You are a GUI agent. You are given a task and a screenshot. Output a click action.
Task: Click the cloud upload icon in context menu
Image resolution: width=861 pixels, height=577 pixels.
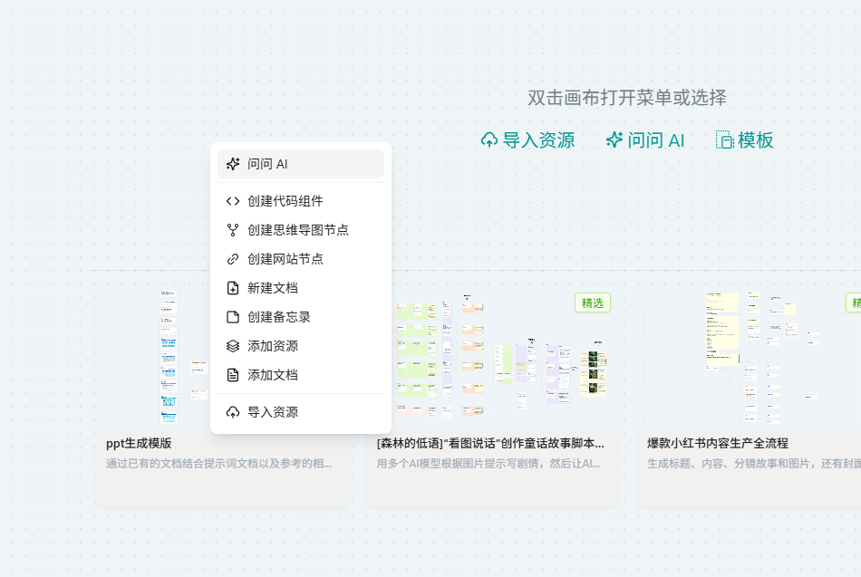click(x=233, y=412)
